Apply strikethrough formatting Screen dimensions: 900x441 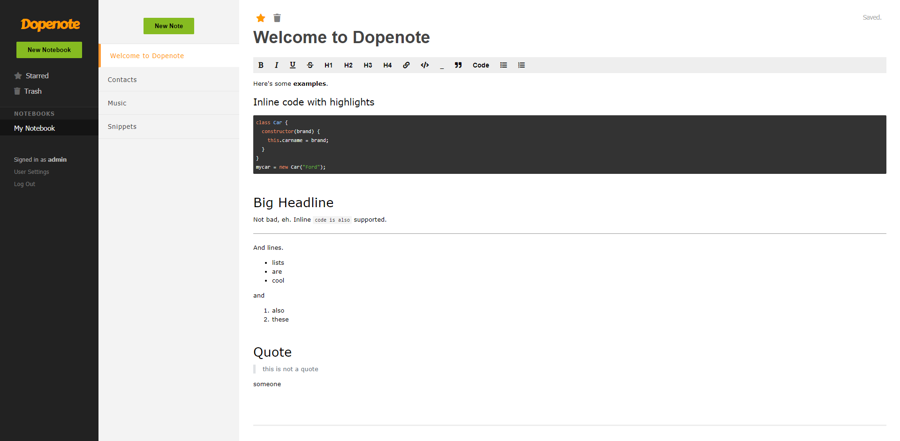coord(310,65)
